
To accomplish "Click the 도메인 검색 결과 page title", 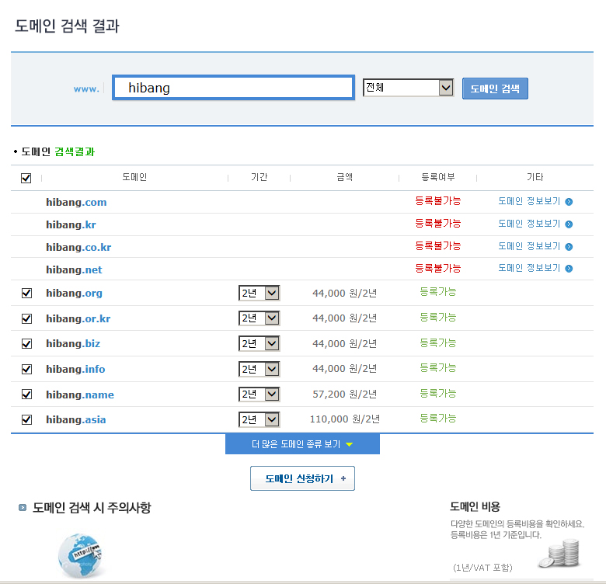I will (67, 26).
